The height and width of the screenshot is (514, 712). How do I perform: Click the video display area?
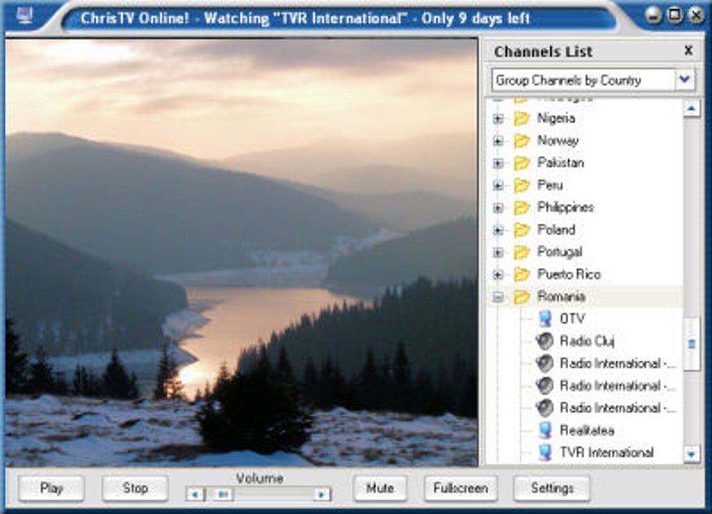click(x=242, y=252)
